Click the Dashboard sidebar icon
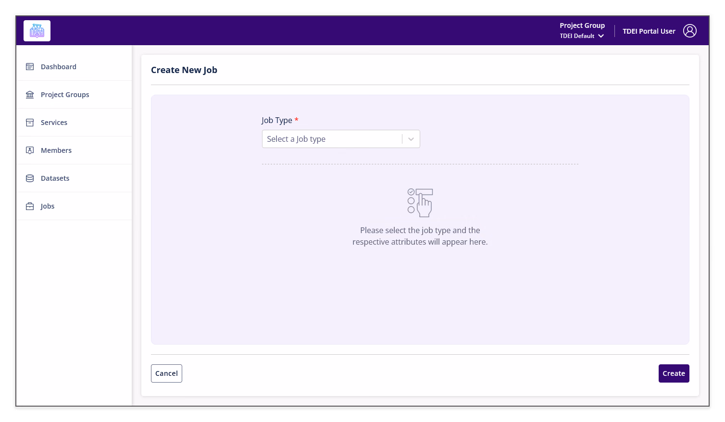Screen dimensions: 725x422 tap(30, 67)
